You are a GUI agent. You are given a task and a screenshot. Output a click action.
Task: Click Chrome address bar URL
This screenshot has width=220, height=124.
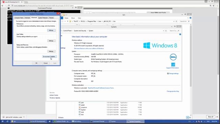click(x=44, y=6)
